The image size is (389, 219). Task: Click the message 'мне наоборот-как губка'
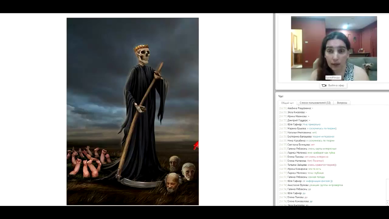point(321,153)
